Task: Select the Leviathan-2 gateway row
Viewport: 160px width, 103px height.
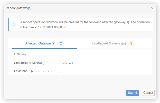Action: pyautogui.click(x=80, y=71)
